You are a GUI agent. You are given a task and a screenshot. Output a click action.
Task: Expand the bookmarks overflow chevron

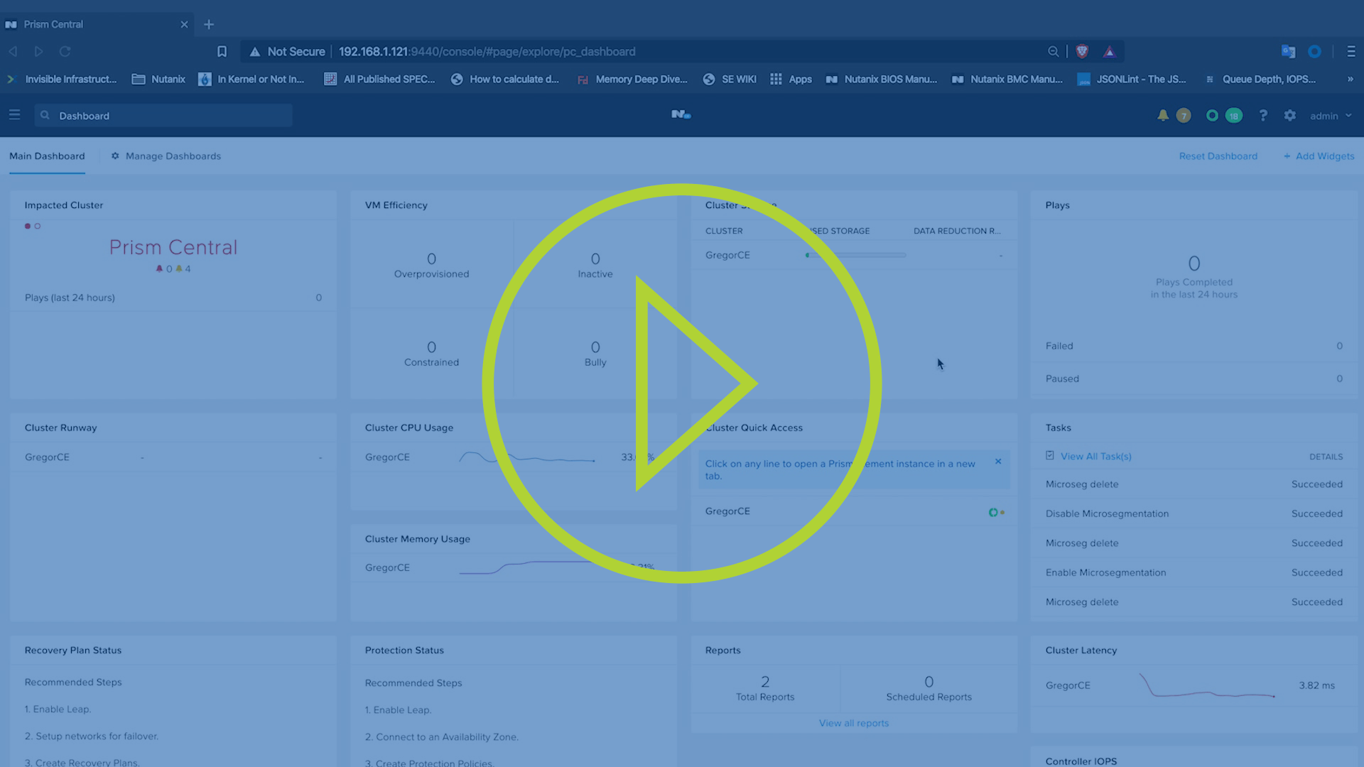point(1350,79)
